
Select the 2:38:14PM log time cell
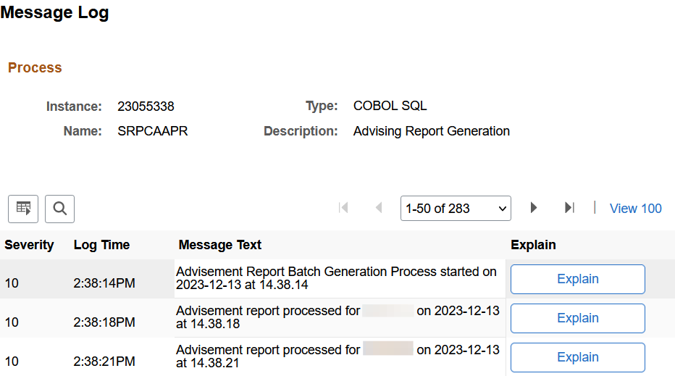[104, 283]
